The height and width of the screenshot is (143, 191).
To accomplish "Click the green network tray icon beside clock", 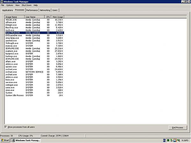I will point(178,140).
